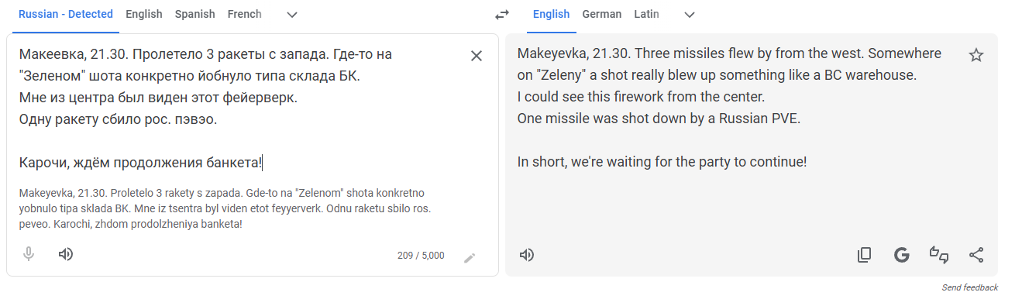Listen to the Russian source text

pos(66,254)
